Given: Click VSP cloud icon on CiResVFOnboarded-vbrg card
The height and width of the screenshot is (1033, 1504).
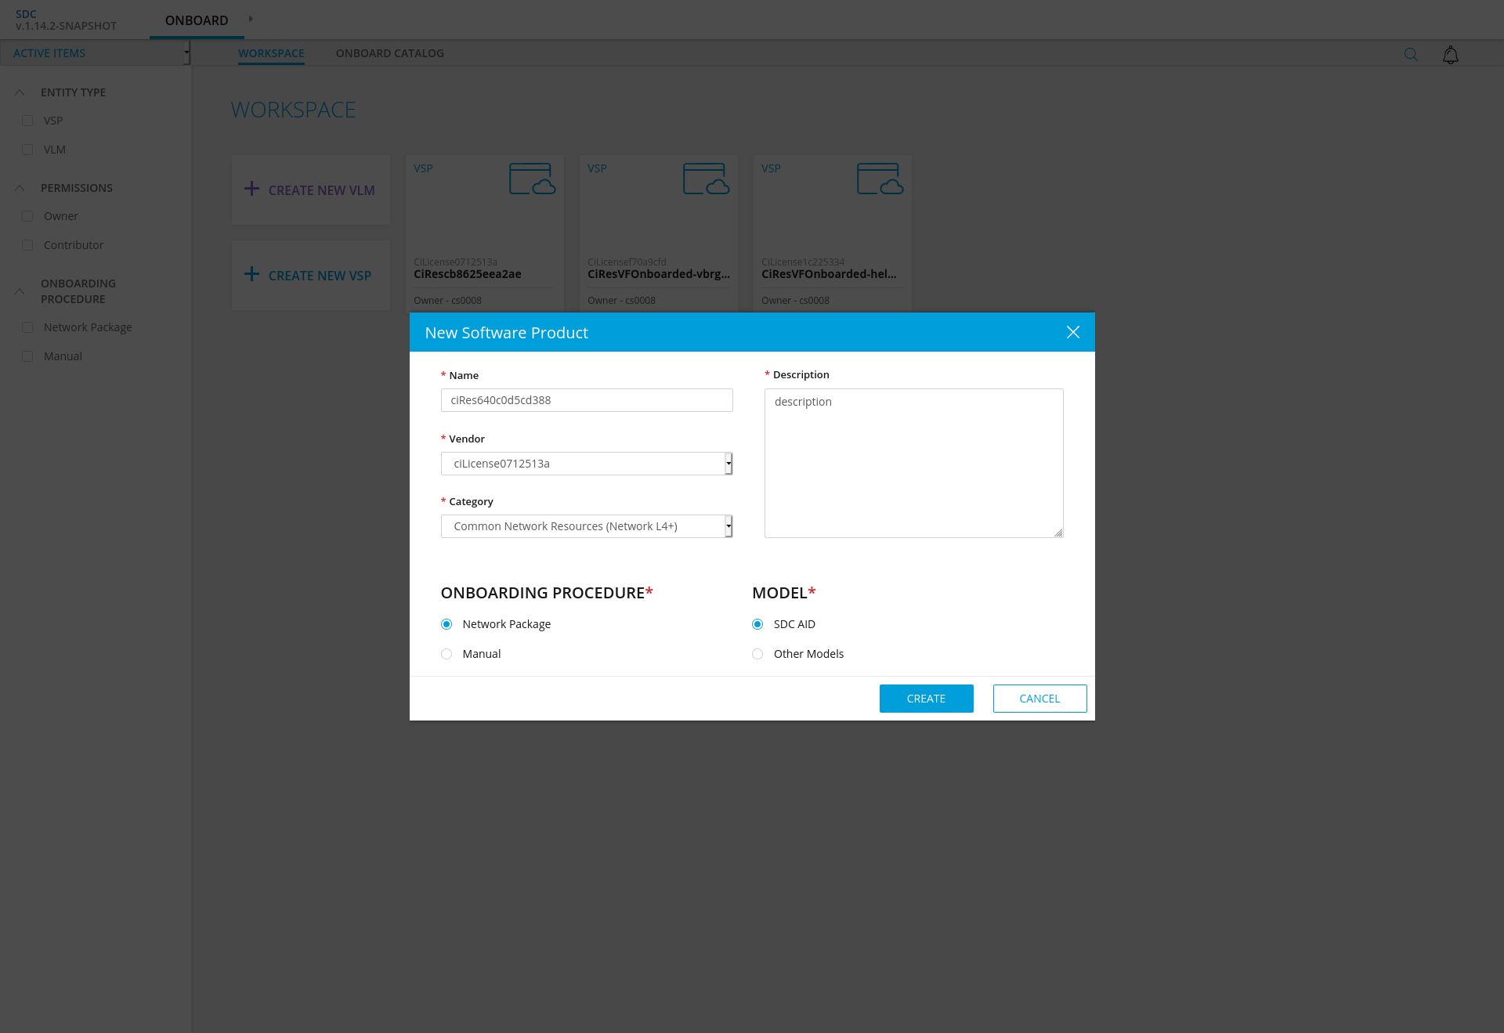Looking at the screenshot, I should (x=706, y=179).
